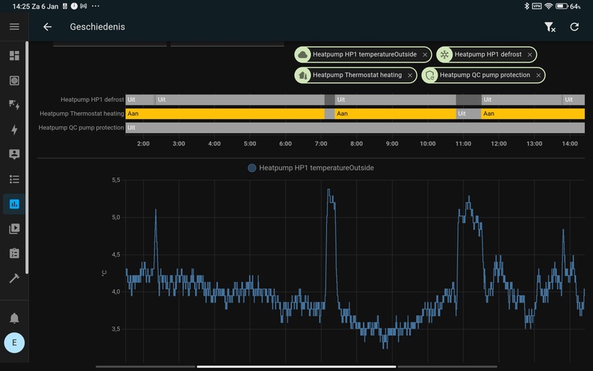Click the Uit segment of Thermostat heating near 11:00
This screenshot has height=371, width=593.
[468, 114]
